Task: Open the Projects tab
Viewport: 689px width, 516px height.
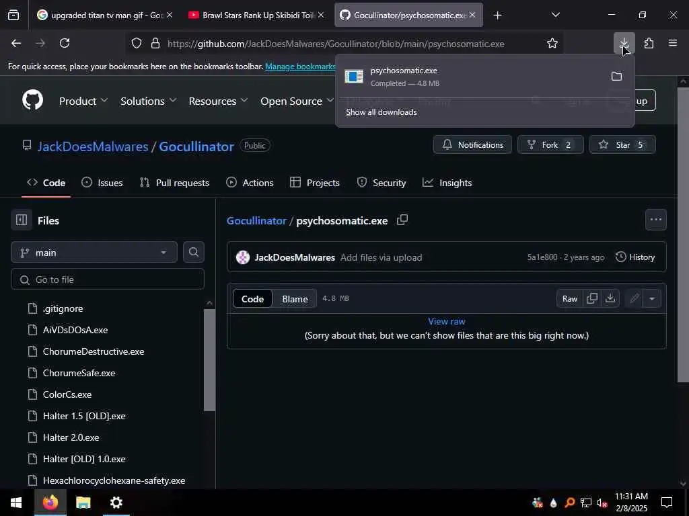Action: 315,183
